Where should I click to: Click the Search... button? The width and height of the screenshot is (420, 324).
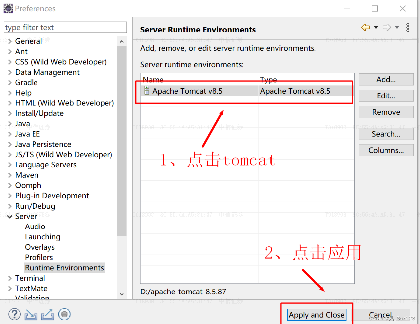[x=386, y=134]
